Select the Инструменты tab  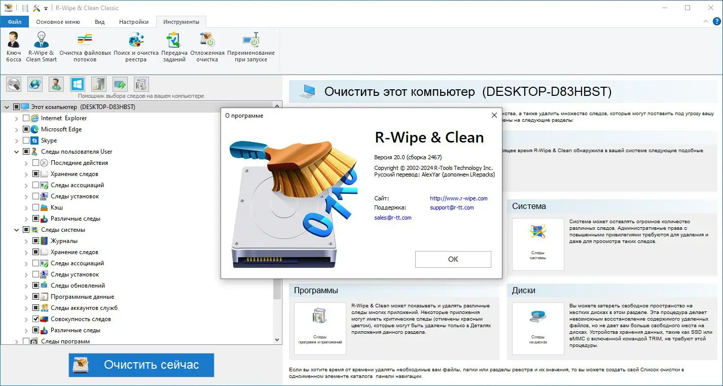coord(181,22)
